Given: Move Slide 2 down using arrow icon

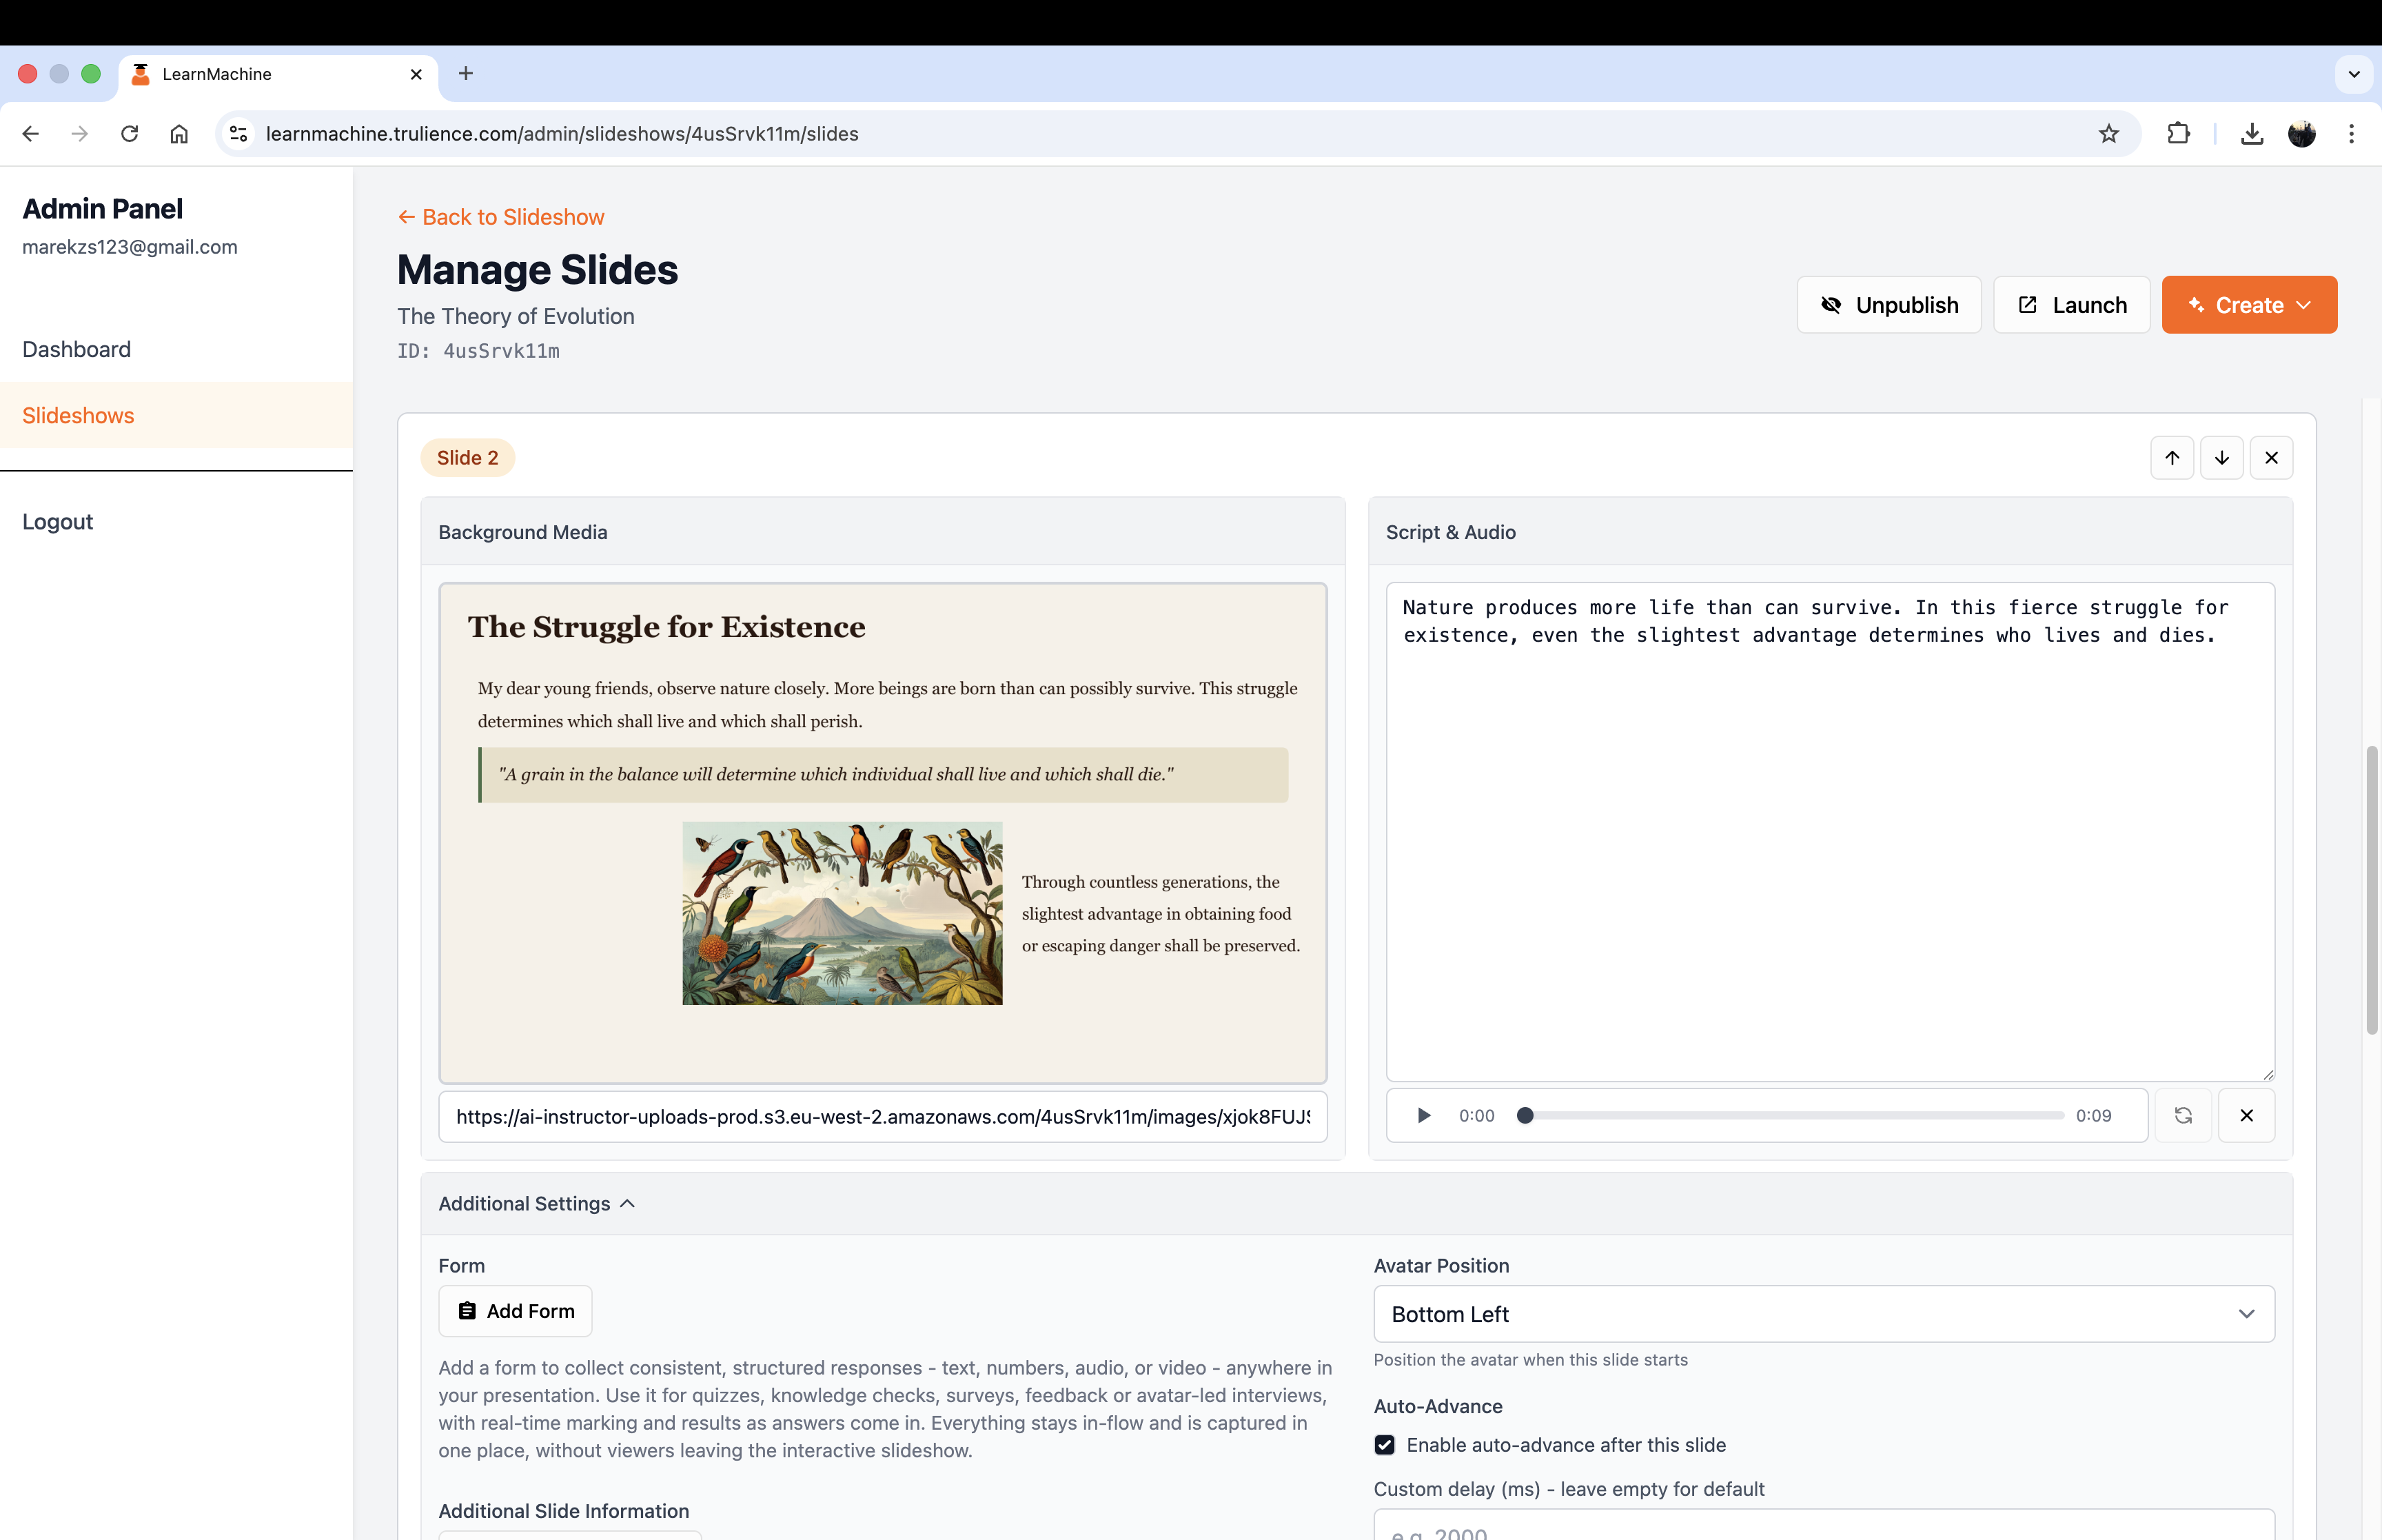Looking at the screenshot, I should (2221, 457).
